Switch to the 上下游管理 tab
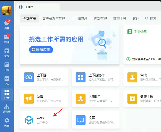 pos(79,19)
